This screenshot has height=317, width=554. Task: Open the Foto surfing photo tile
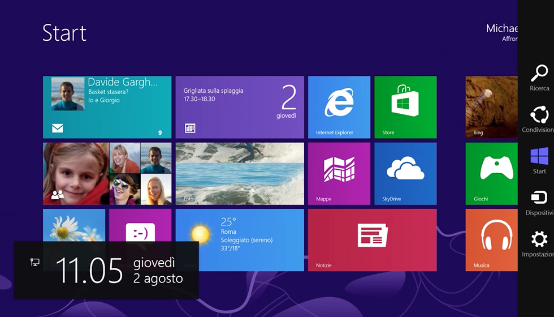239,173
